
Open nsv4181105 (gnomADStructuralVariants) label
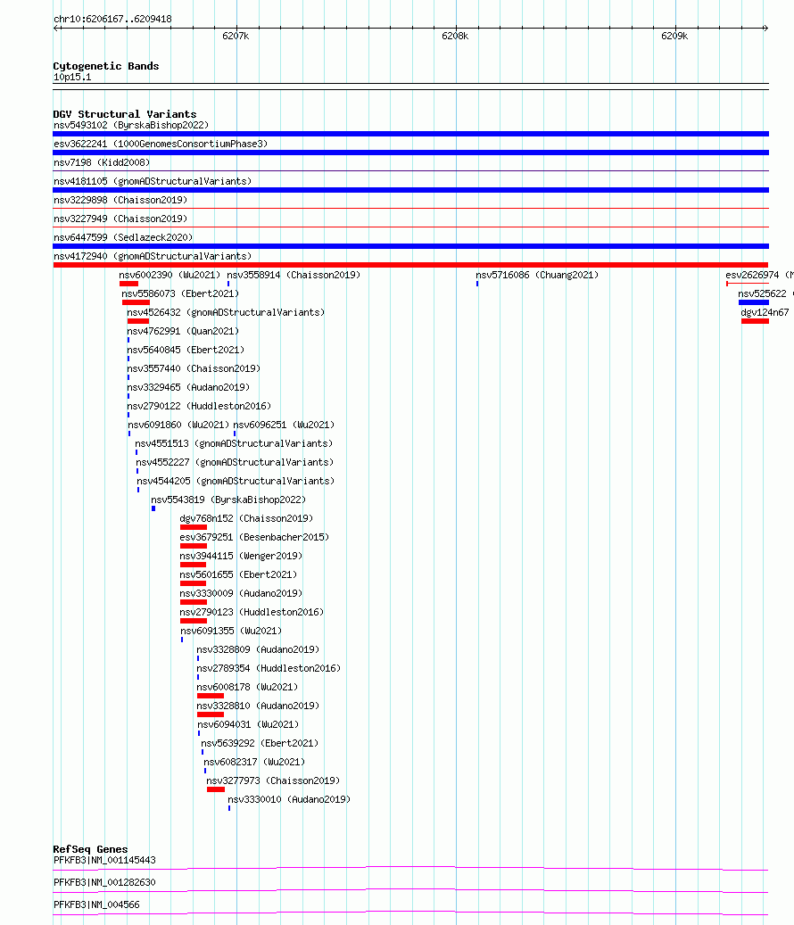tap(153, 182)
